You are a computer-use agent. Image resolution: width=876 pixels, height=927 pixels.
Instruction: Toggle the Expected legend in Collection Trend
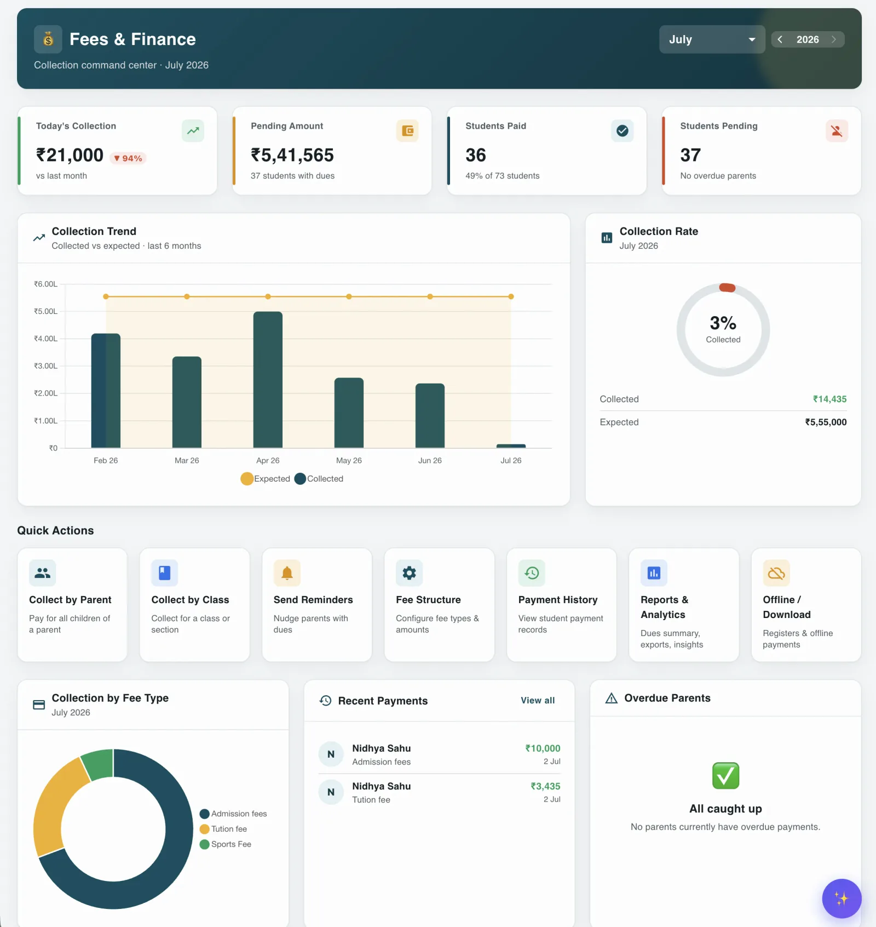coord(266,479)
